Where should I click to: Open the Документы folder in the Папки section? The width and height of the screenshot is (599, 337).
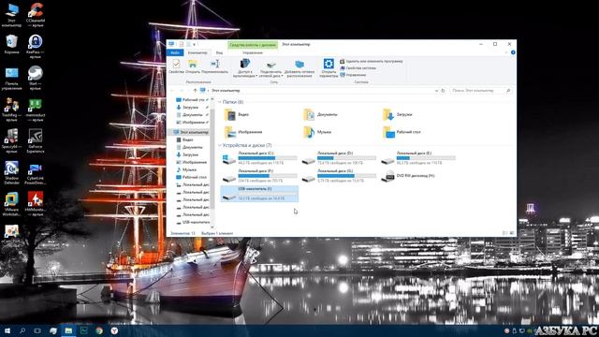pos(320,114)
